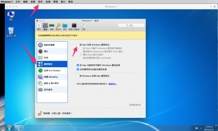
Task: Open the 編輯 menu
Action: [25, 2]
